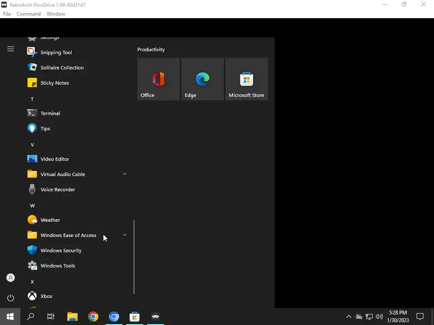Image resolution: width=434 pixels, height=325 pixels.
Task: Open the user account icon in Start
Action: coord(11,278)
